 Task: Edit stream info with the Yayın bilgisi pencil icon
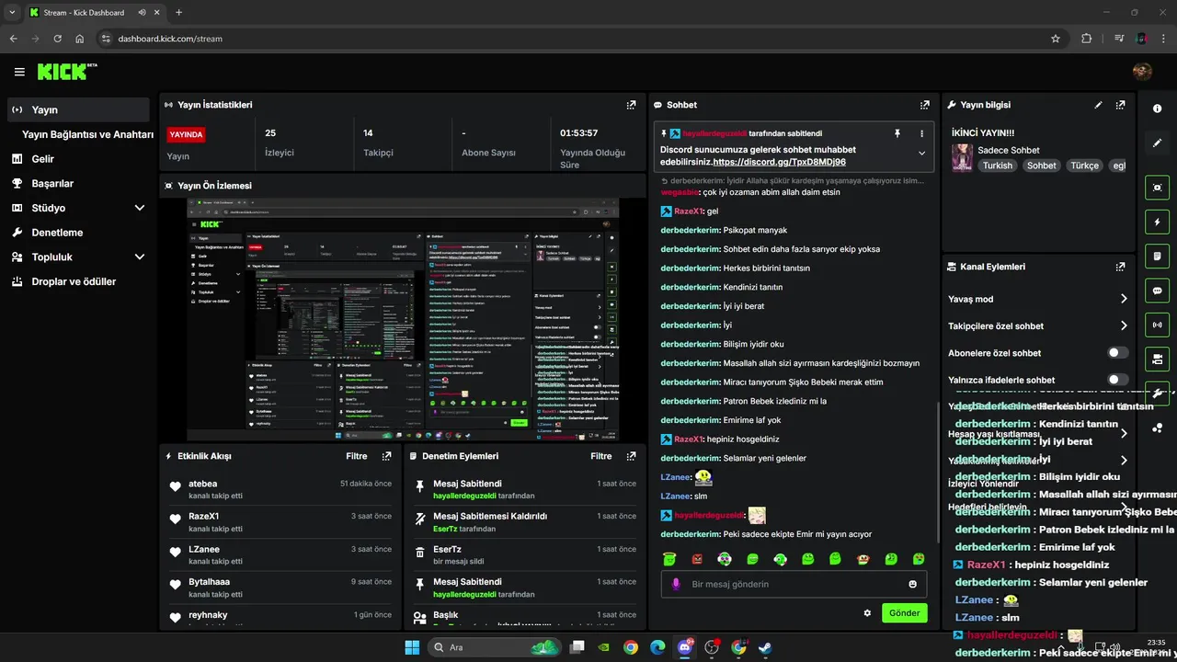pos(1098,105)
